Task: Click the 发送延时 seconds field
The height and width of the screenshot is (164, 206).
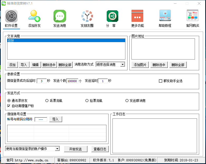Action: (x=103, y=81)
